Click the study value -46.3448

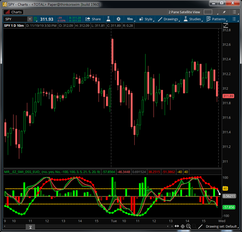124,172
